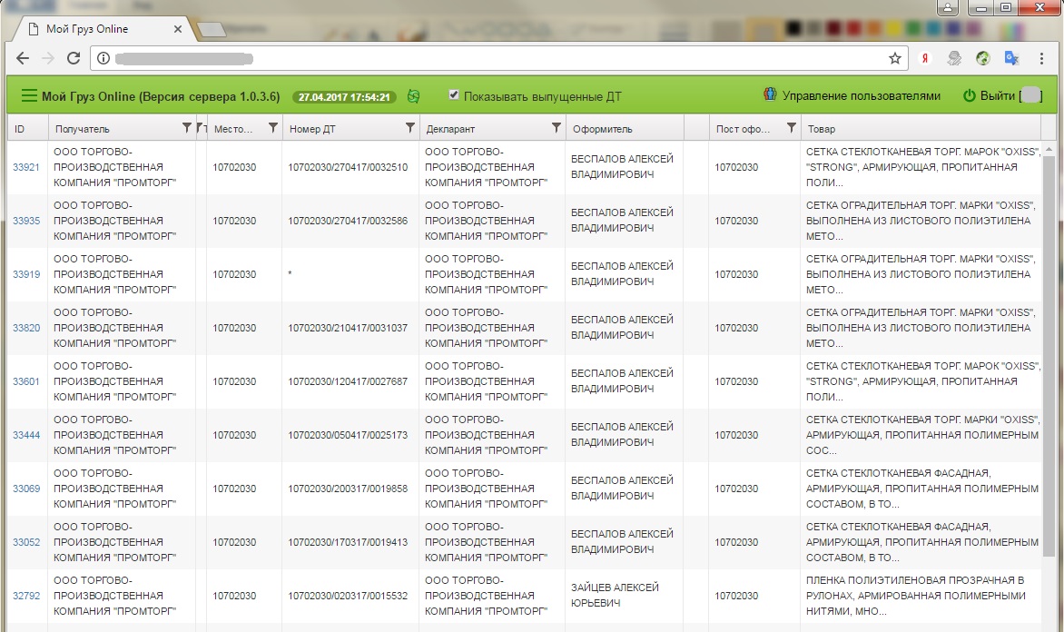The height and width of the screenshot is (632, 1064).
Task: Open a new browser tab
Action: [211, 30]
